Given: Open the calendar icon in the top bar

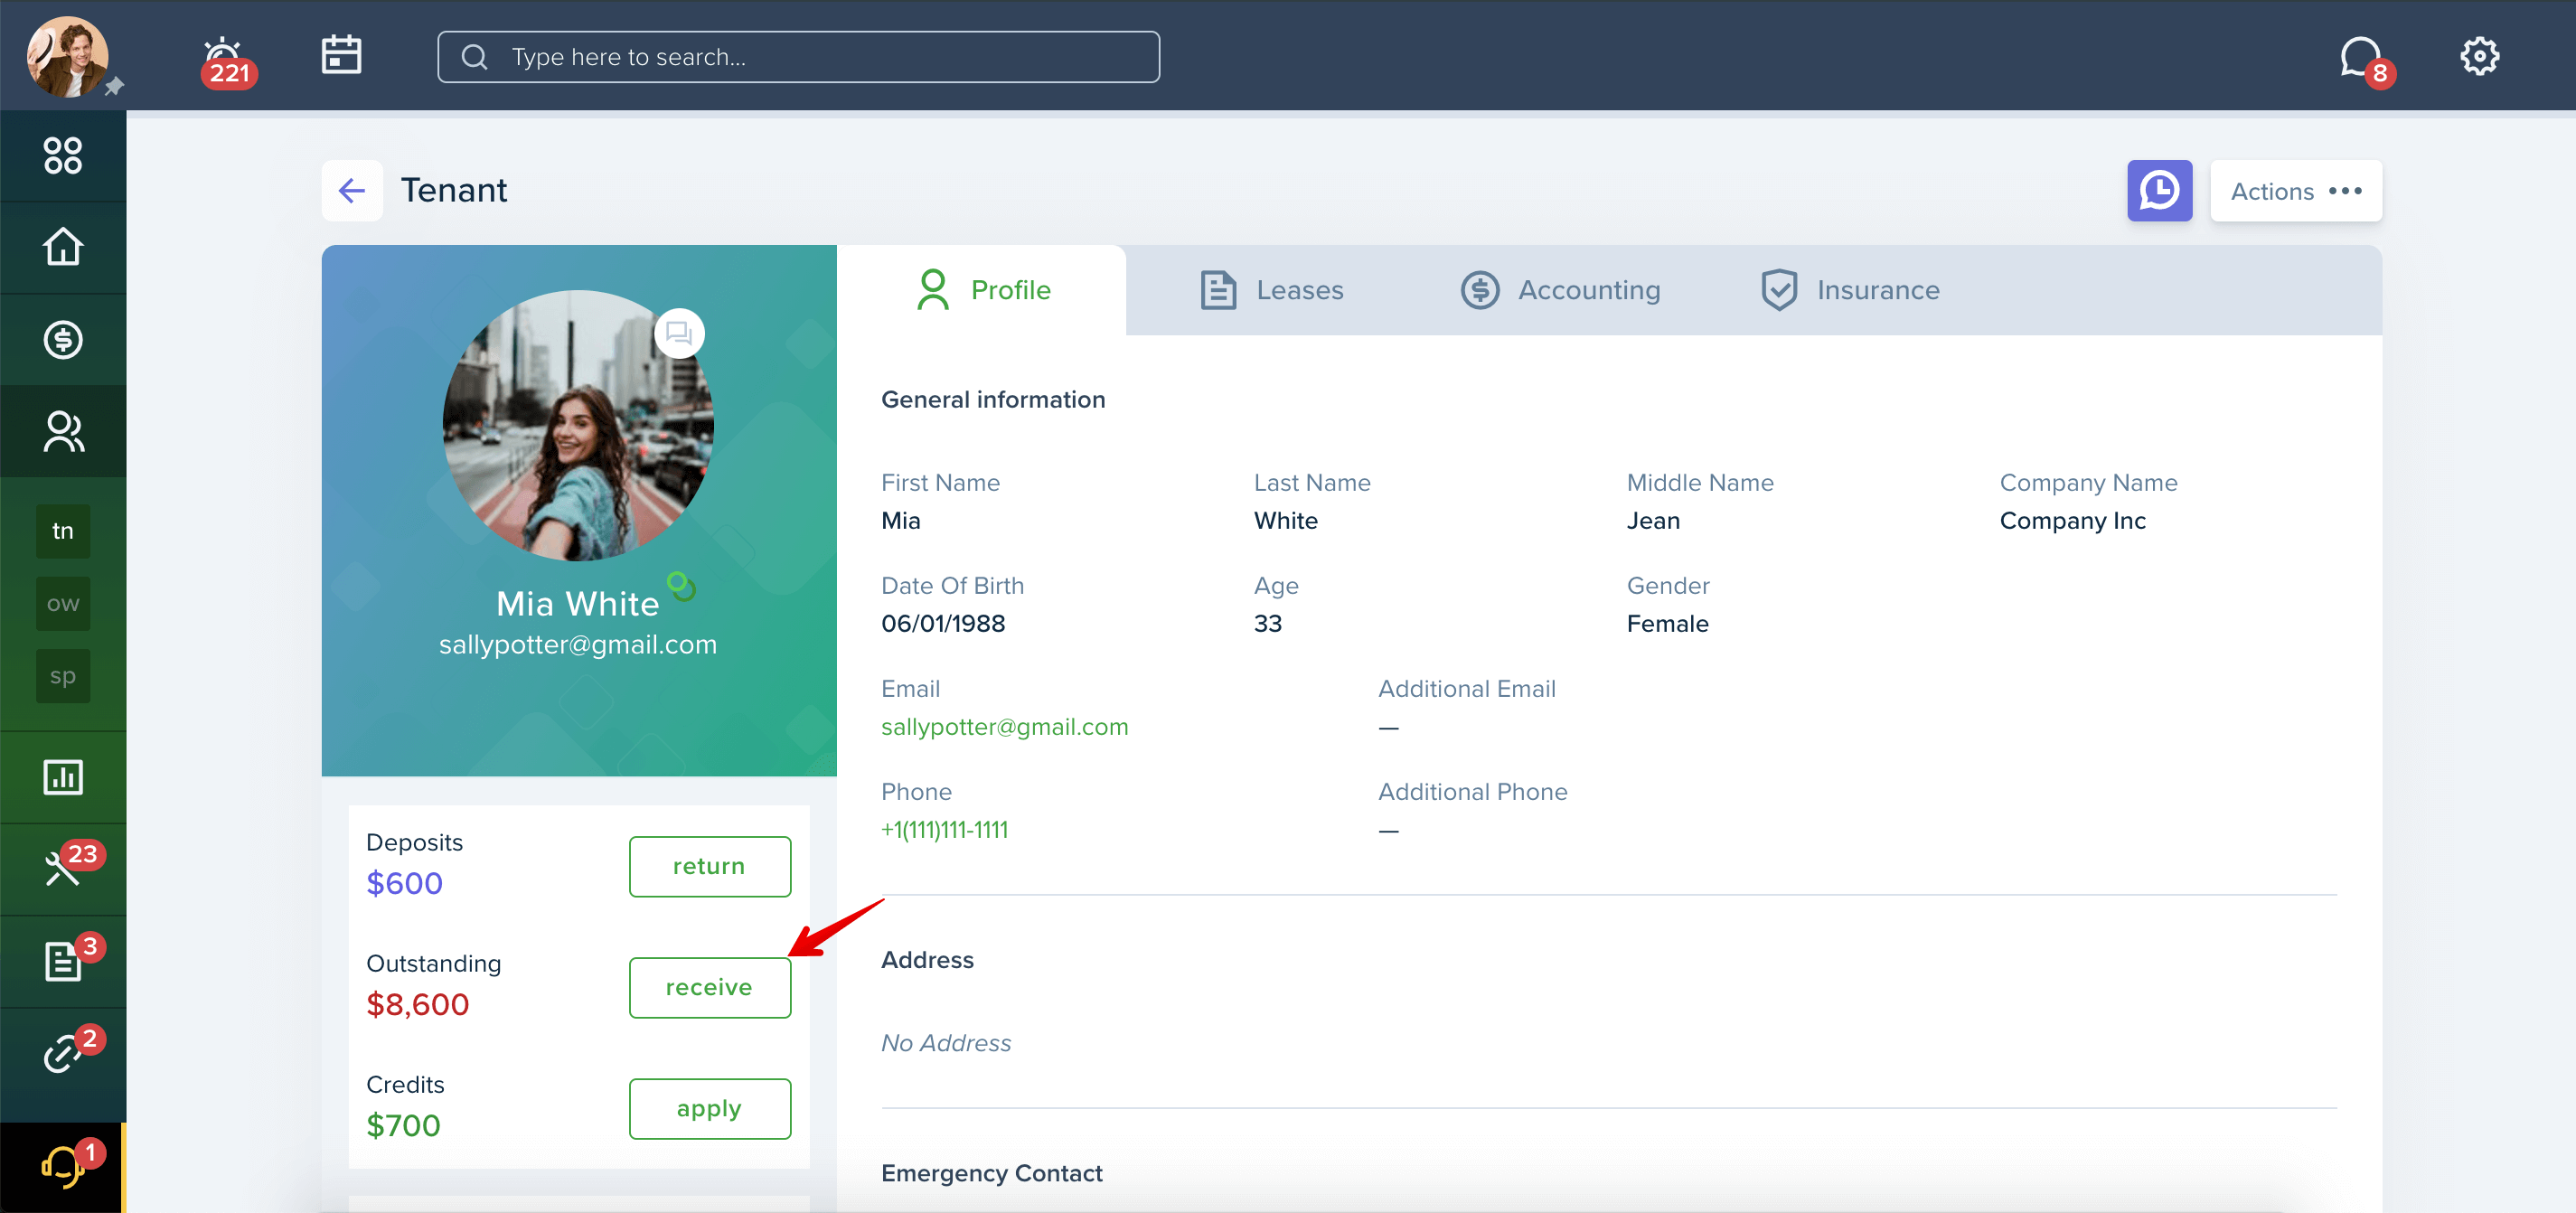Looking at the screenshot, I should (341, 55).
